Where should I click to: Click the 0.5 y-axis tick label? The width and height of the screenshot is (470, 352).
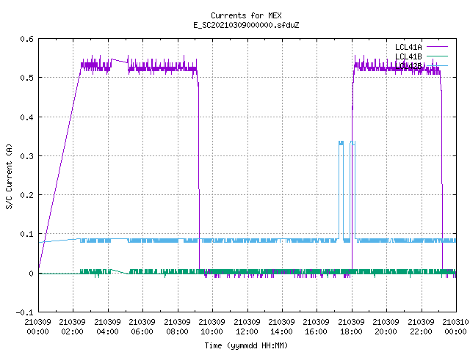click(26, 78)
